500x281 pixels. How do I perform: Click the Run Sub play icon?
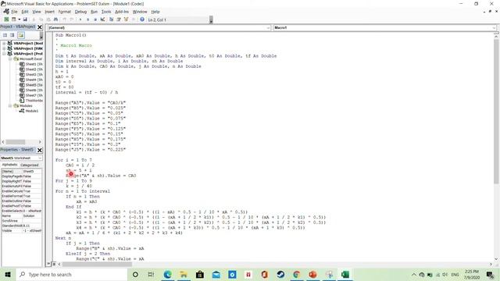pyautogui.click(x=80, y=20)
